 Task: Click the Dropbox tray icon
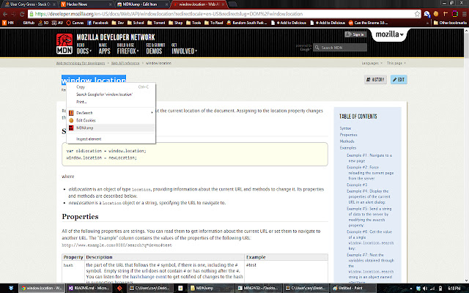click(x=418, y=288)
